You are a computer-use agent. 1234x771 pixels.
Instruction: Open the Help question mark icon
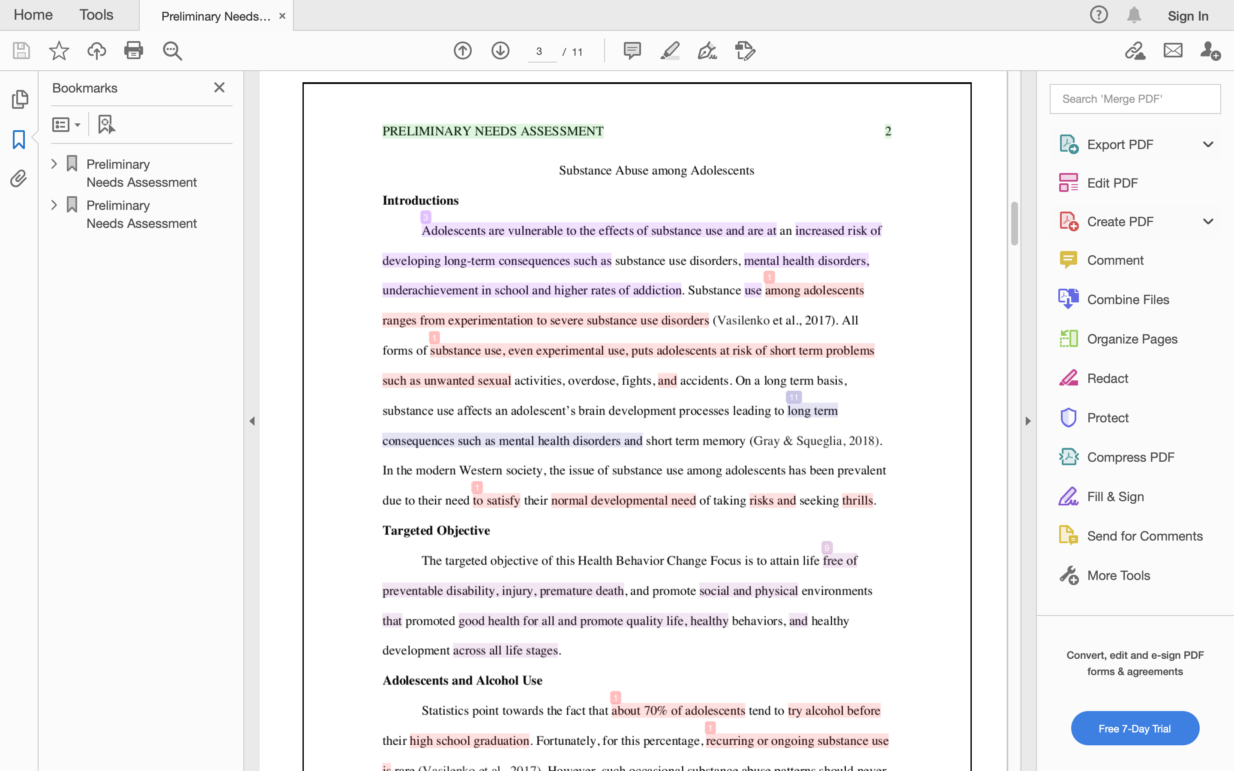[1099, 15]
